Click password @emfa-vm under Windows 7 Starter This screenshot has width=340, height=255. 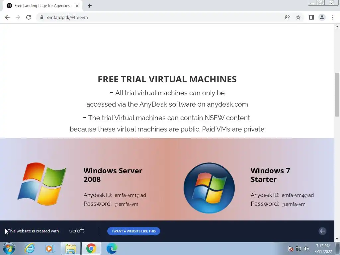[294, 204]
